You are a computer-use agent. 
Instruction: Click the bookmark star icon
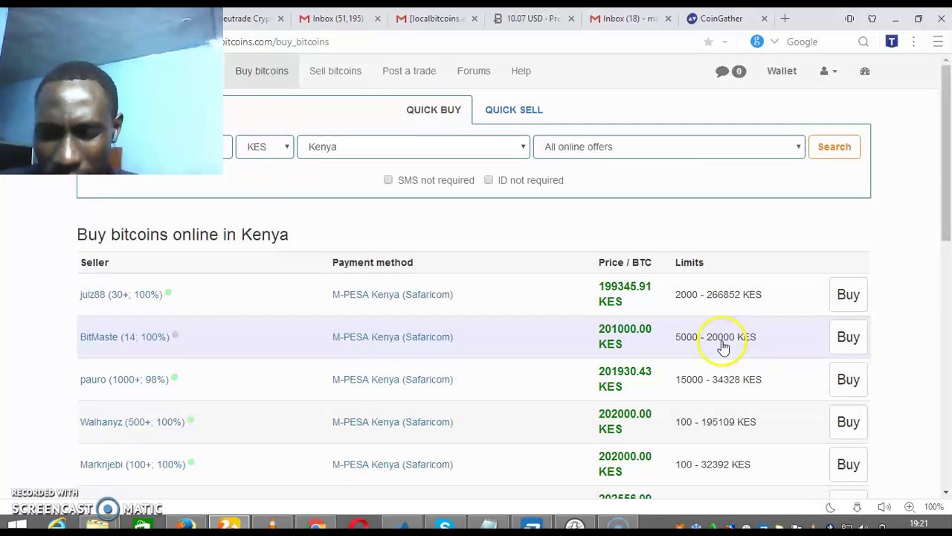(x=708, y=42)
